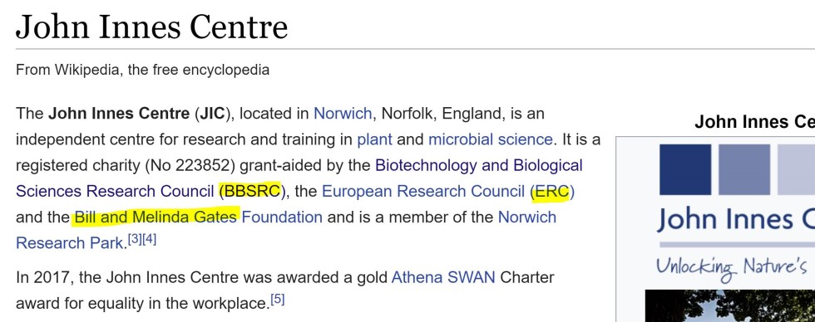Viewport: 815px width, 322px height.
Task: Open the Norwich link
Action: click(x=343, y=113)
